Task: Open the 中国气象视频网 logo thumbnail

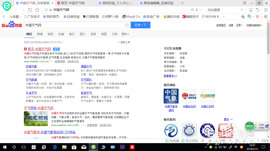Action: click(171, 96)
